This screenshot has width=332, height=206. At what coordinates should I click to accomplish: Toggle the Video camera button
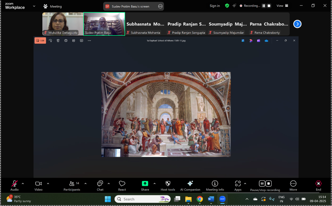click(38, 186)
